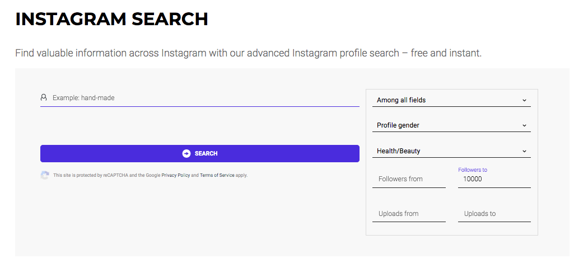Screen dimensions: 574x268
Task: Click the chevron arrow beside Health/Beauty
Action: (524, 151)
